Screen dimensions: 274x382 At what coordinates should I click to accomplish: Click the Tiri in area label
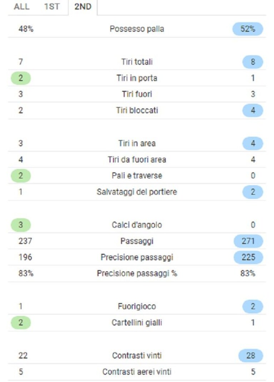[x=137, y=143]
